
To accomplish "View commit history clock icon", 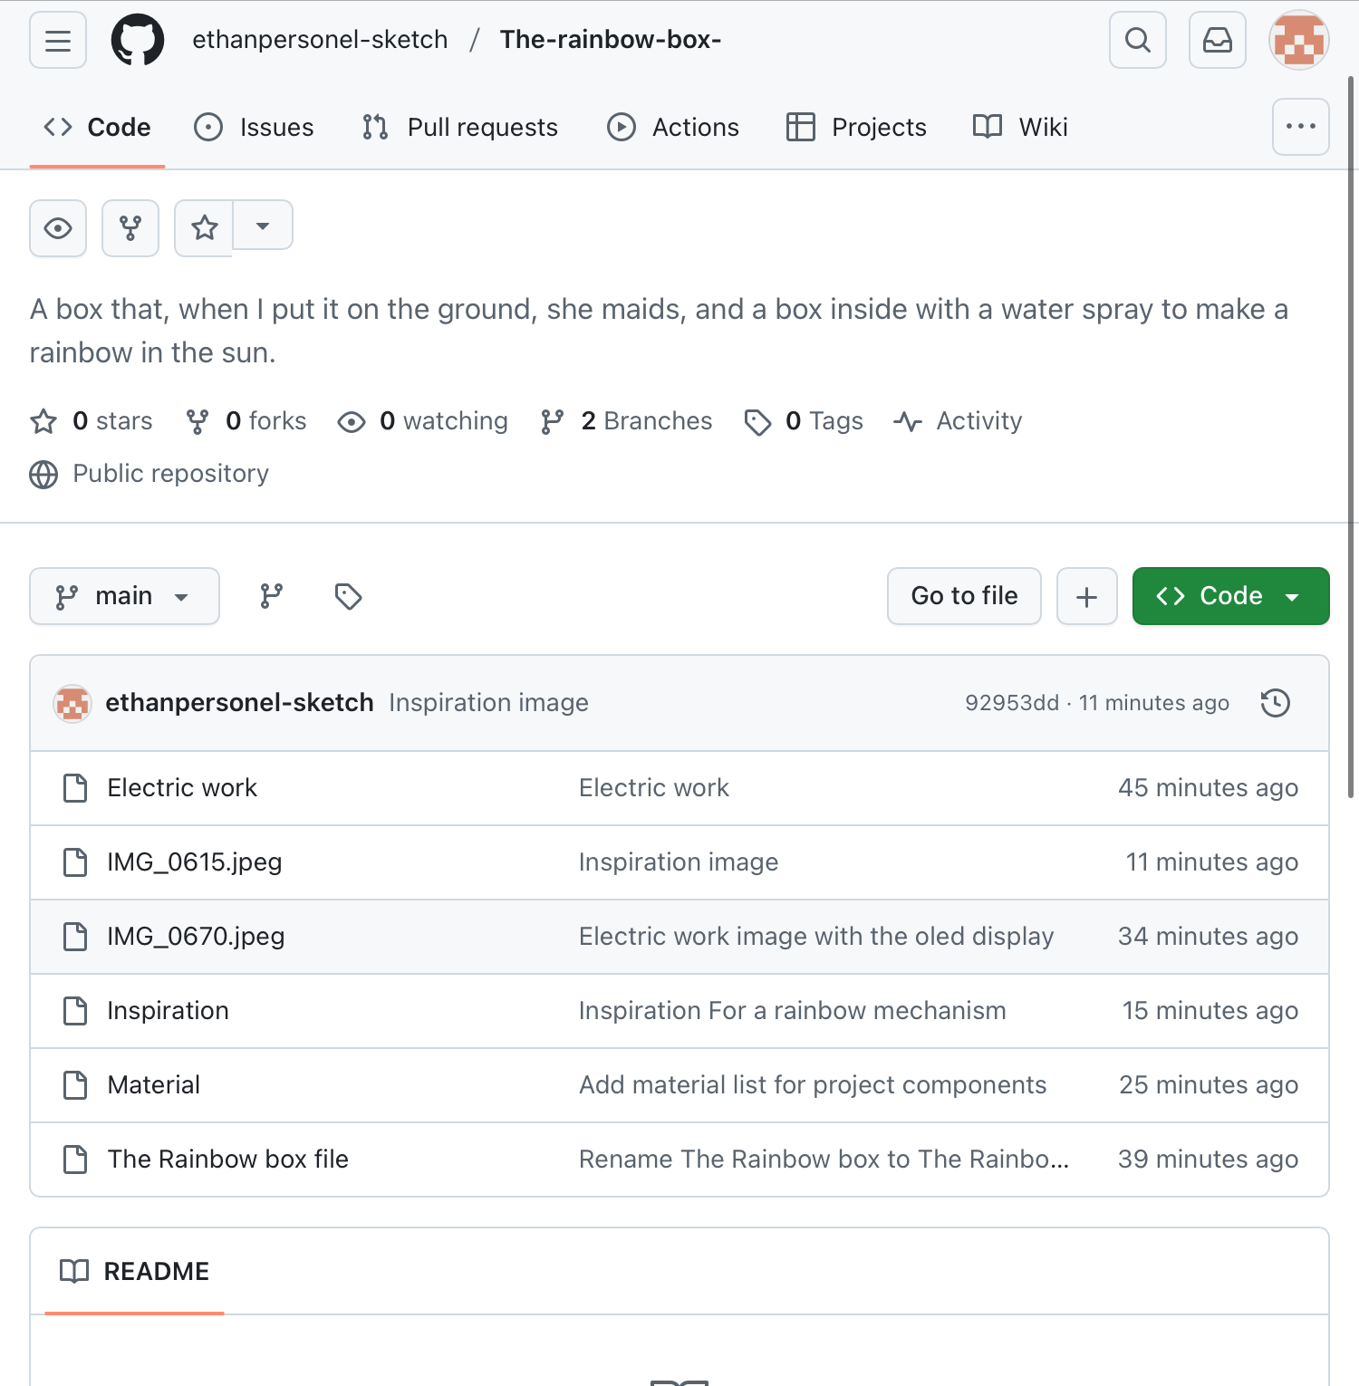I will click(1276, 703).
